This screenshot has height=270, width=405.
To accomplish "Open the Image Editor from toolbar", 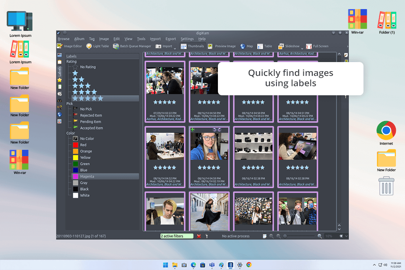I will pos(70,46).
